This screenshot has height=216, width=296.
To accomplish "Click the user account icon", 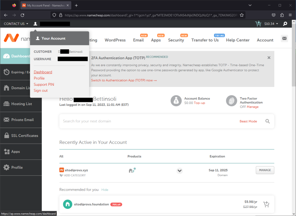I will pyautogui.click(x=35, y=24).
